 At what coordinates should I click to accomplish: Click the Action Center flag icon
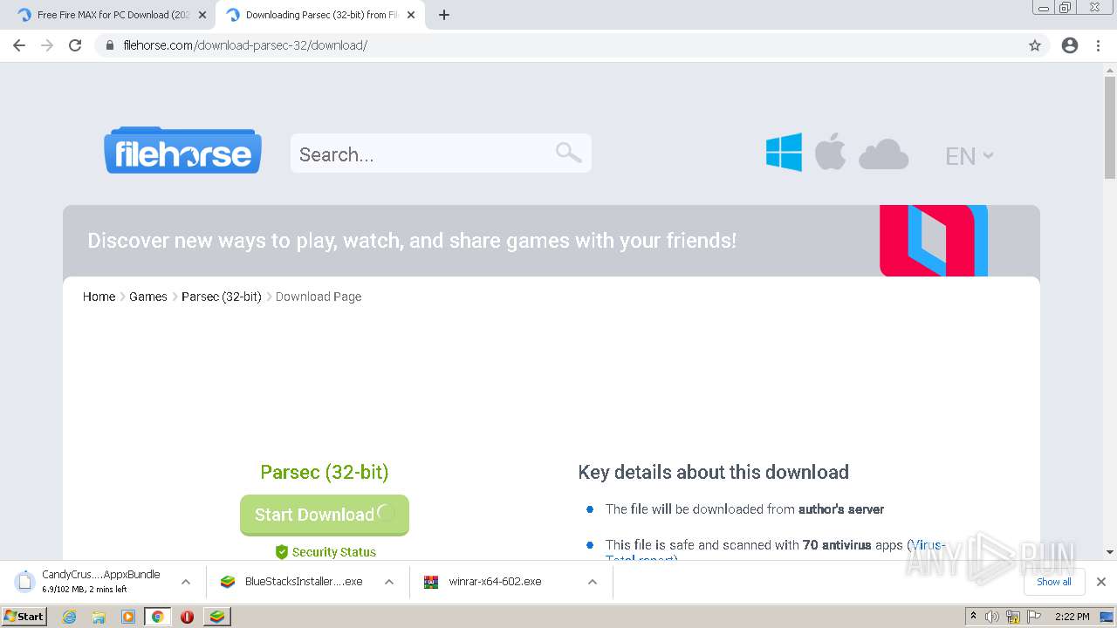[x=1034, y=617]
